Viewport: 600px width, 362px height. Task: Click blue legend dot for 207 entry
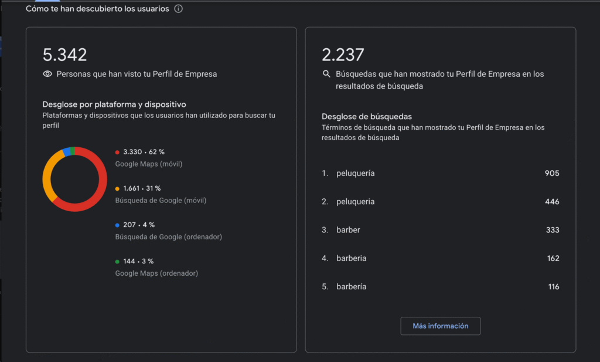coord(117,225)
